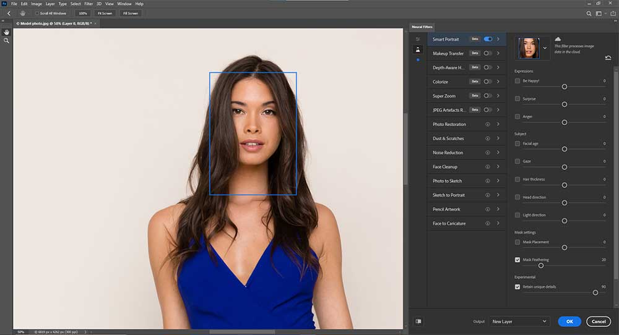The height and width of the screenshot is (335, 619).
Task: Click the back arrow in options bar
Action: pos(9,14)
